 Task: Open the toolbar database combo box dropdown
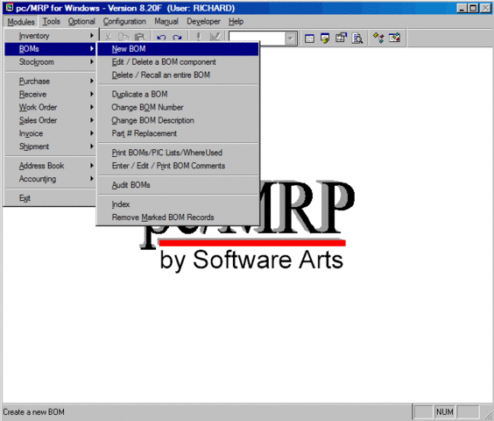tap(291, 39)
